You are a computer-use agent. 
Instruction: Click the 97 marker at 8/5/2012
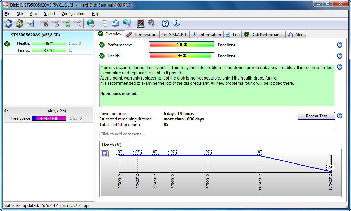[208, 152]
